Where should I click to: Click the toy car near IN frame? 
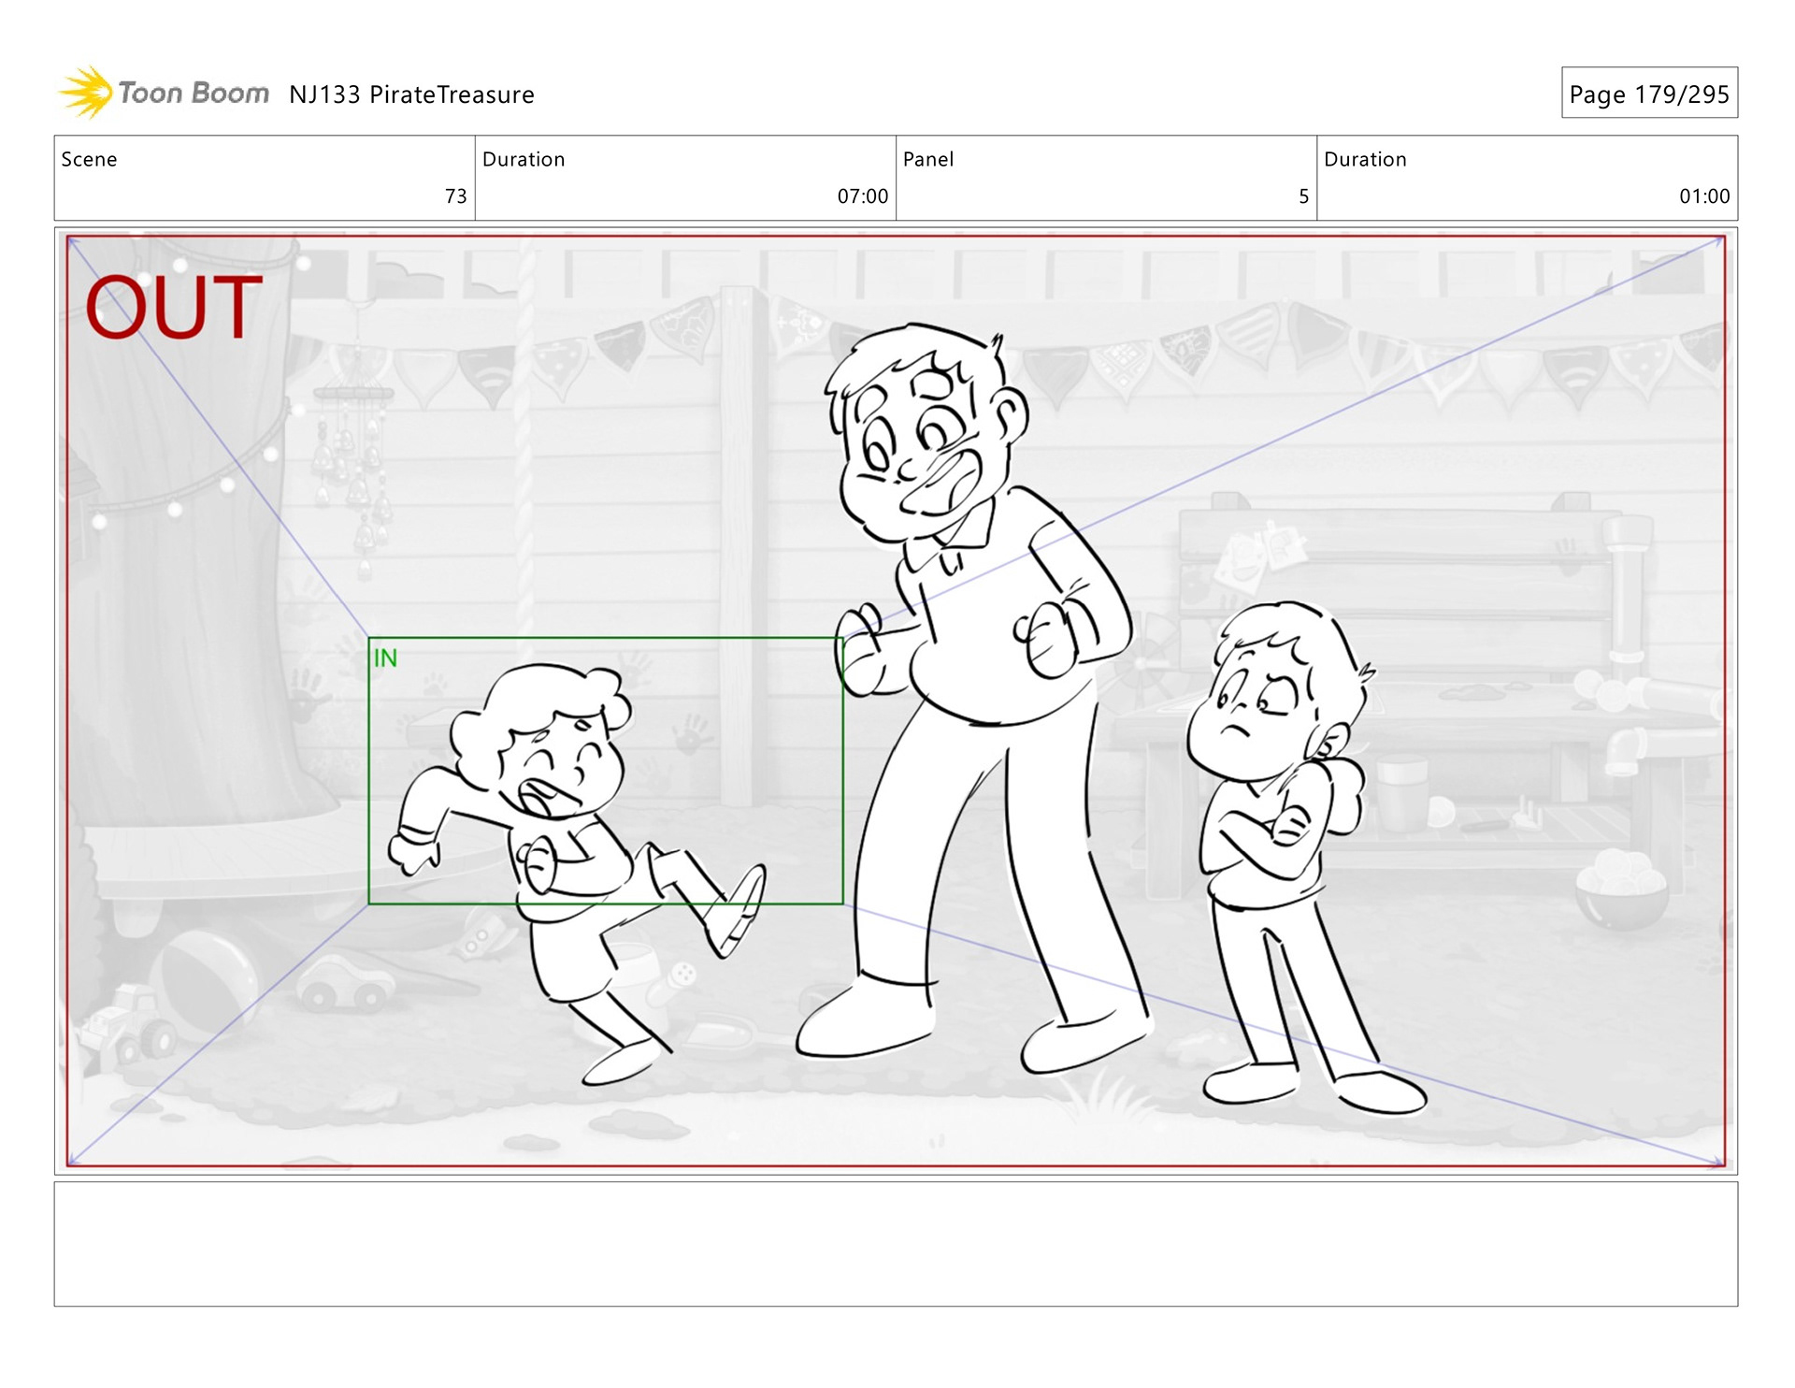(x=346, y=982)
